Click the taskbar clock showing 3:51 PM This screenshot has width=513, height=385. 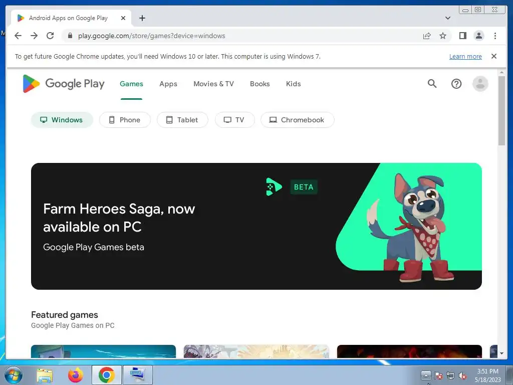click(487, 375)
